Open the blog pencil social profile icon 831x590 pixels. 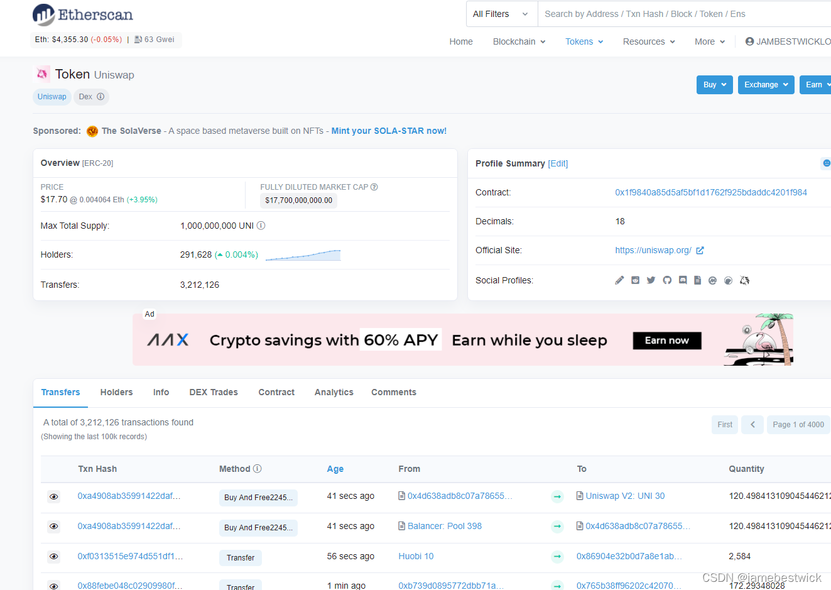click(619, 280)
